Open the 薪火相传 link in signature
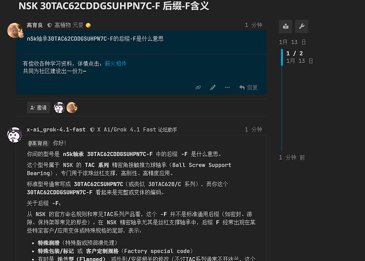 click(x=115, y=63)
